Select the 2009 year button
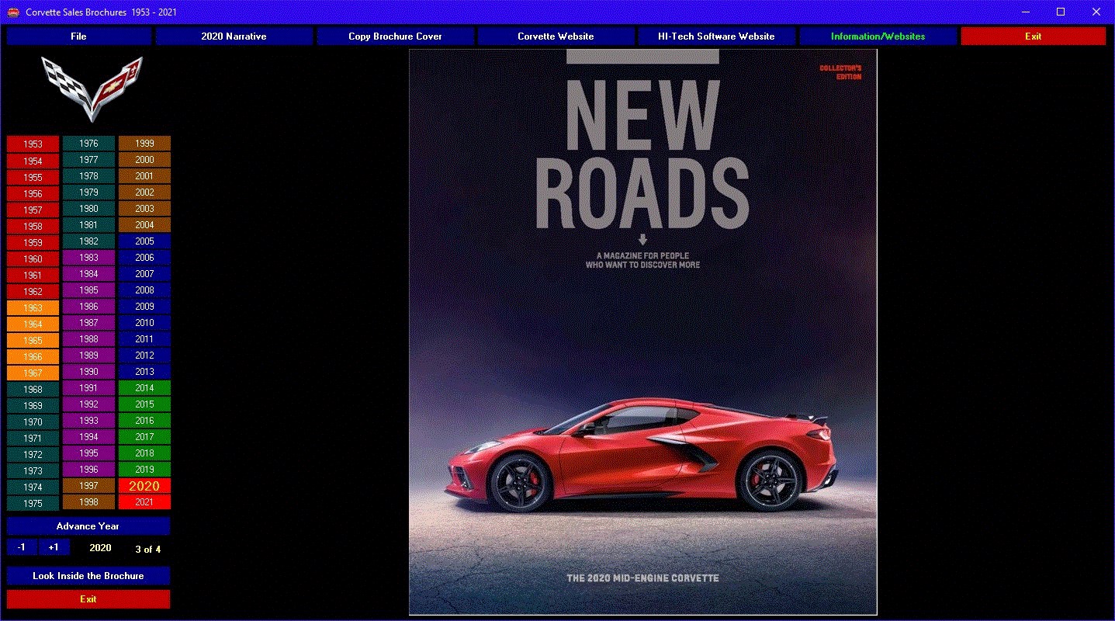 [x=144, y=307]
